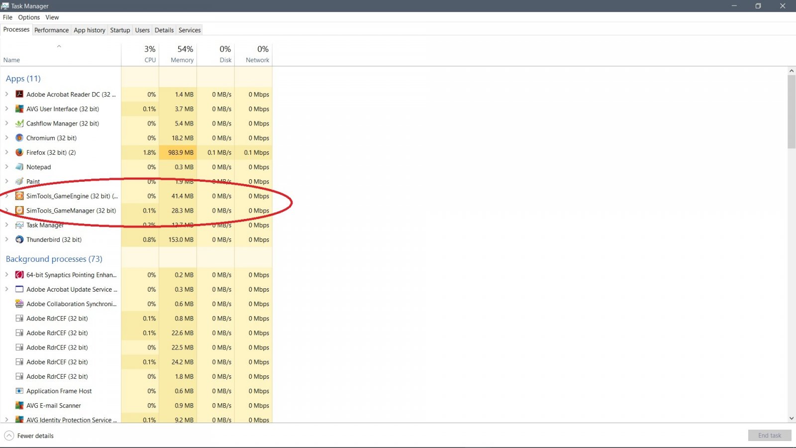
Task: Click the Cashflow Manager app icon
Action: point(19,123)
